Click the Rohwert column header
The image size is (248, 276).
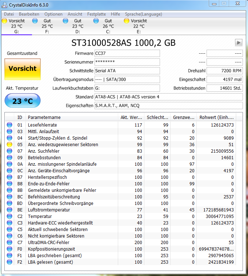(216, 118)
